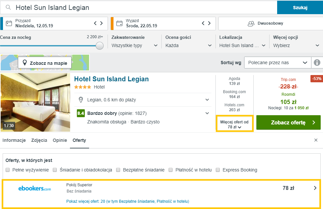Click the price per night slider handle
Image resolution: width=323 pixels, height=209 pixels.
coord(100,46)
